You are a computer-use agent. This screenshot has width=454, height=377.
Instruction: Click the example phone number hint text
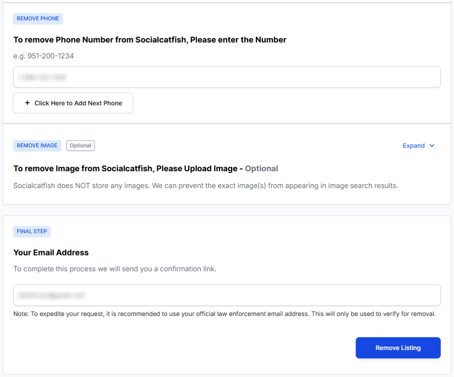click(x=43, y=56)
